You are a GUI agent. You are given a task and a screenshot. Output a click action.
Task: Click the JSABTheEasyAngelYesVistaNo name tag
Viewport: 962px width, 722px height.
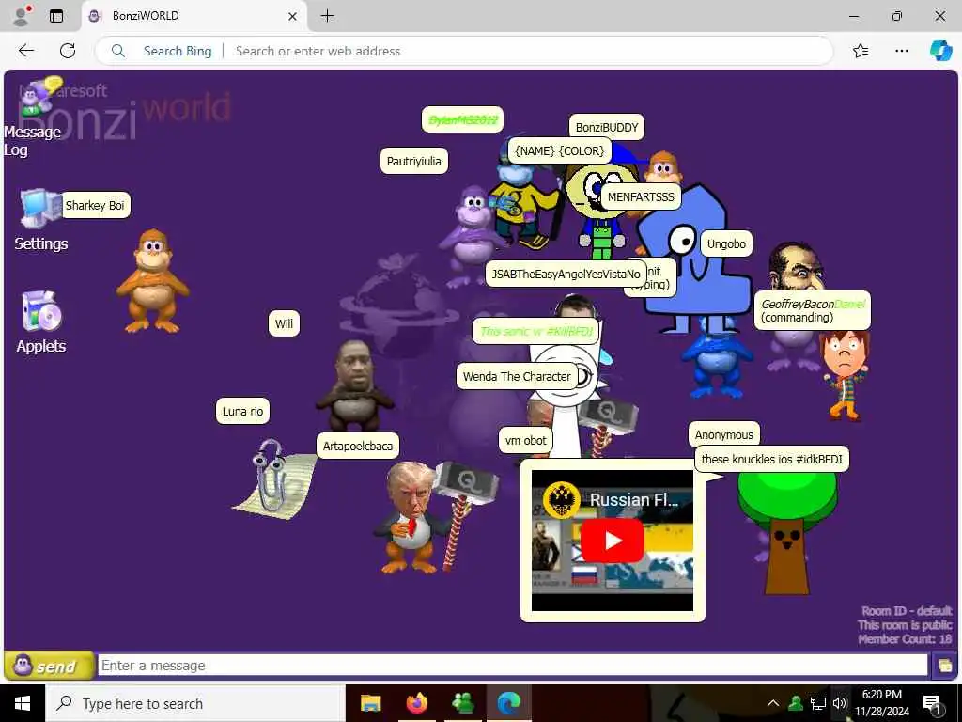(x=566, y=274)
